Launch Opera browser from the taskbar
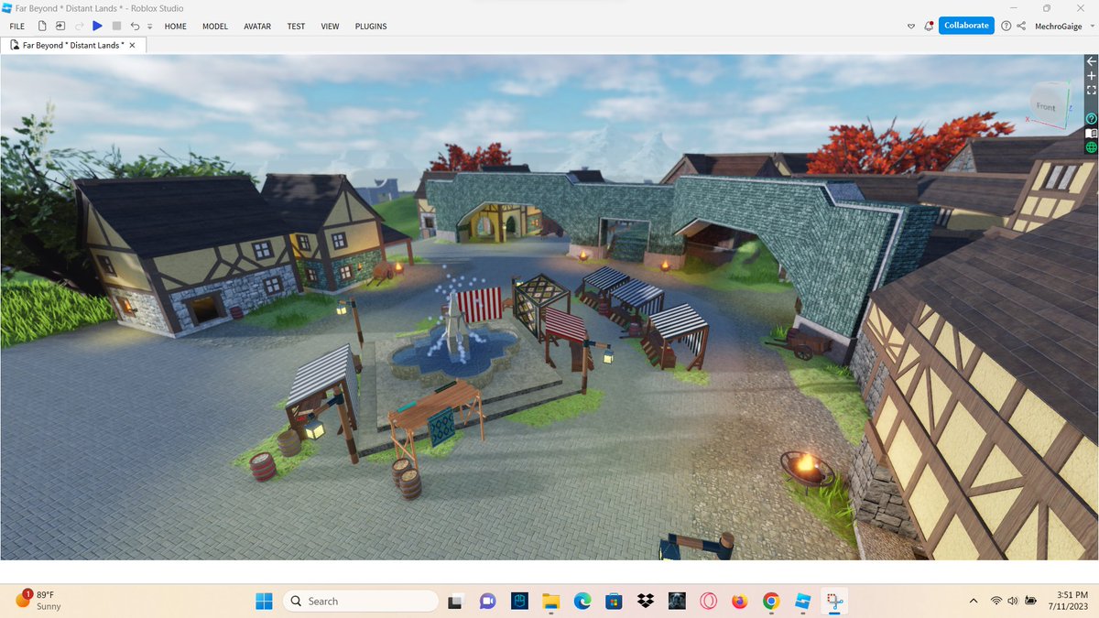The width and height of the screenshot is (1099, 618). click(709, 602)
